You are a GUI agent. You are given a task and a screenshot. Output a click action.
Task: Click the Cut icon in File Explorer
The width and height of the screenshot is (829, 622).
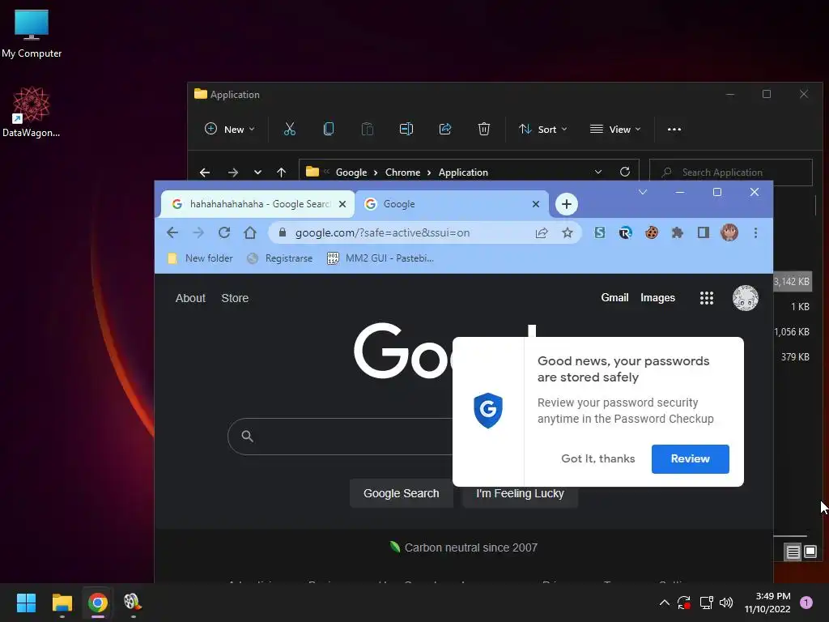289,129
